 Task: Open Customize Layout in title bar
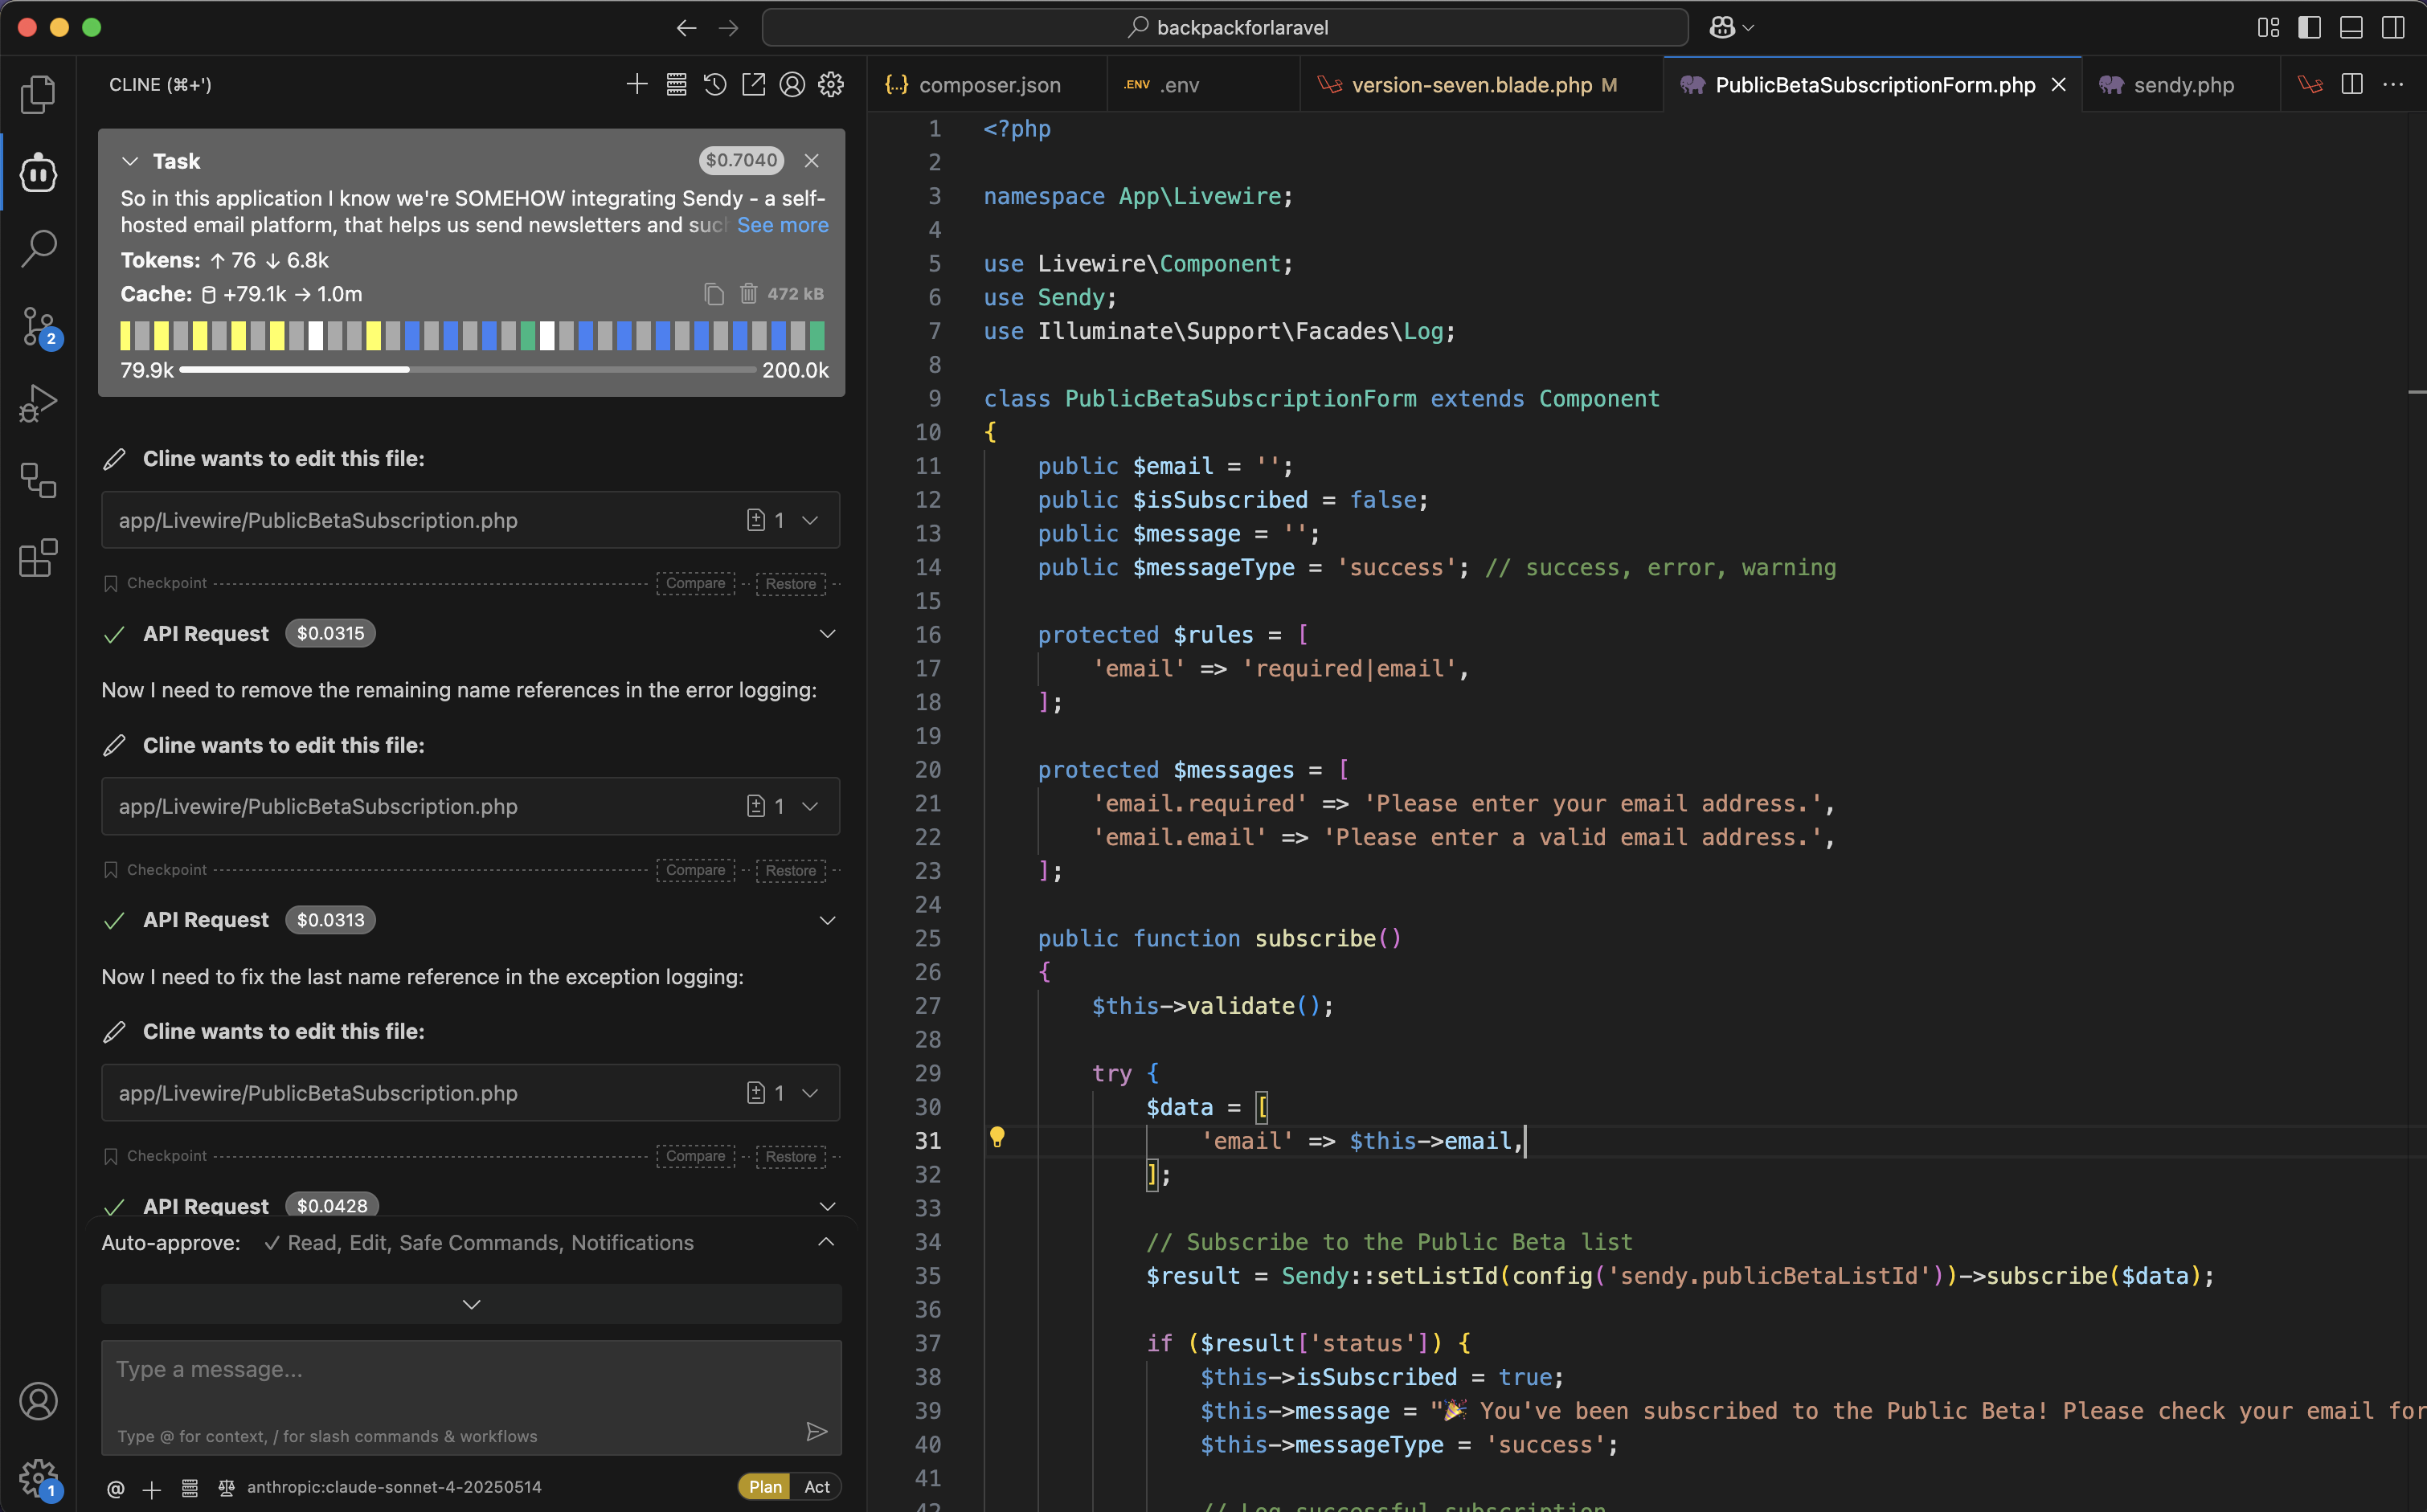pyautogui.click(x=2268, y=28)
